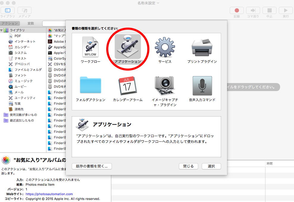The image size is (294, 202).
Task: Toggle the ライブラリ toolbar button
Action: point(7,10)
